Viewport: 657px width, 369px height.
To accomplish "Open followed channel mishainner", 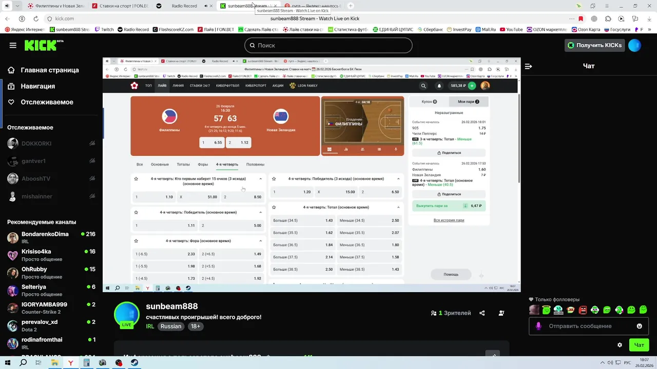I will click(x=51, y=196).
